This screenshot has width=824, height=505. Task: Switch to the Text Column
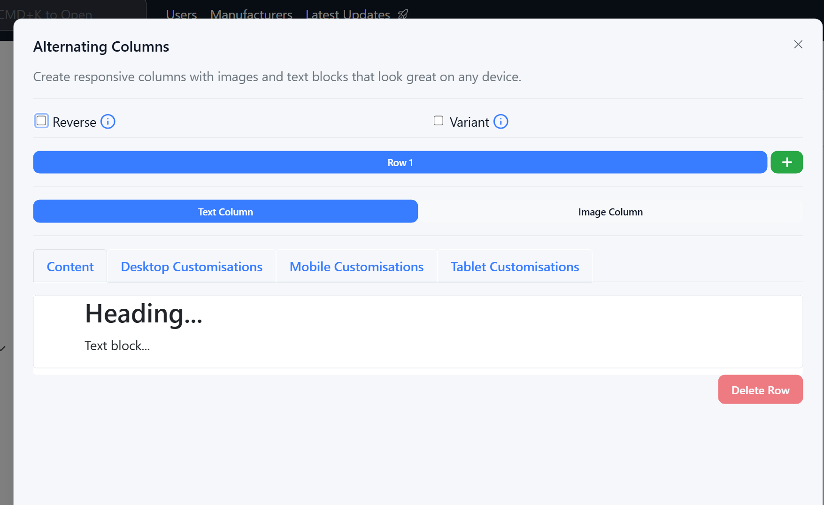coord(225,212)
